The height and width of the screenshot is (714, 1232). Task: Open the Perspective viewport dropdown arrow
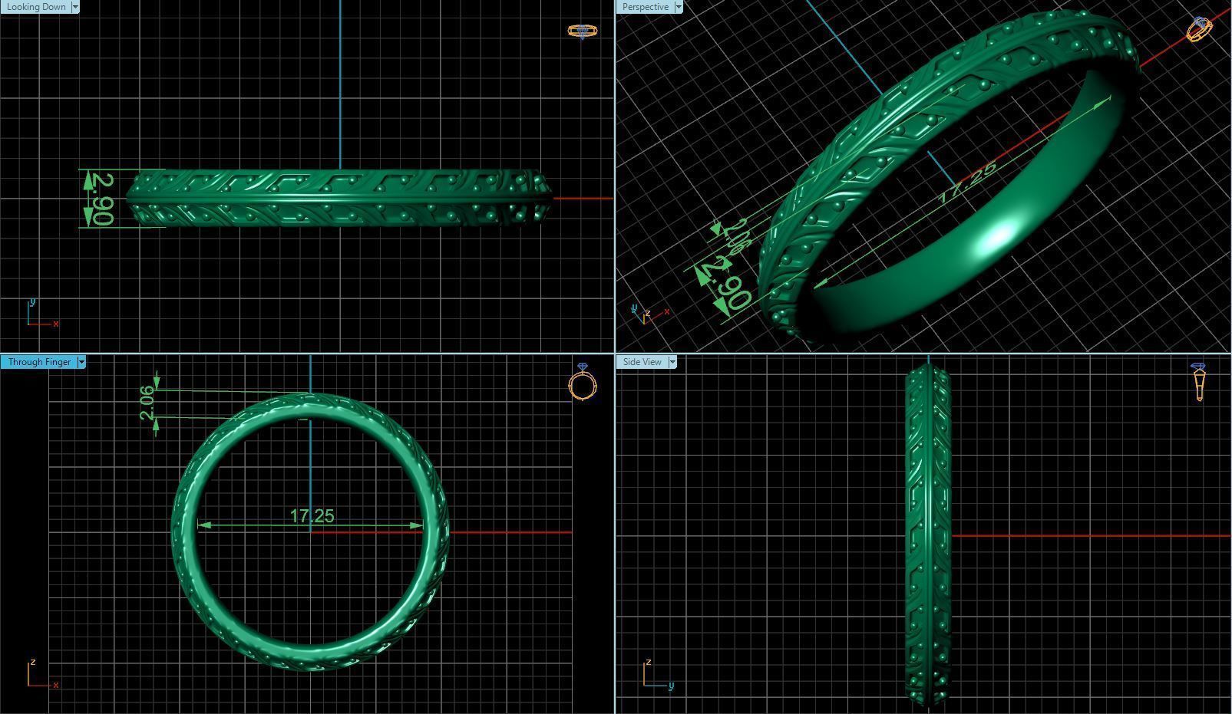click(678, 7)
